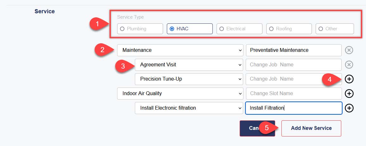Viewport: 366px width, 146px height.
Task: Select the HVAC radio button
Action: point(190,29)
